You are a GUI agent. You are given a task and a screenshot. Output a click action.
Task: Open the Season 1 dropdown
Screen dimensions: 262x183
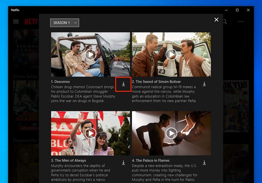click(64, 22)
